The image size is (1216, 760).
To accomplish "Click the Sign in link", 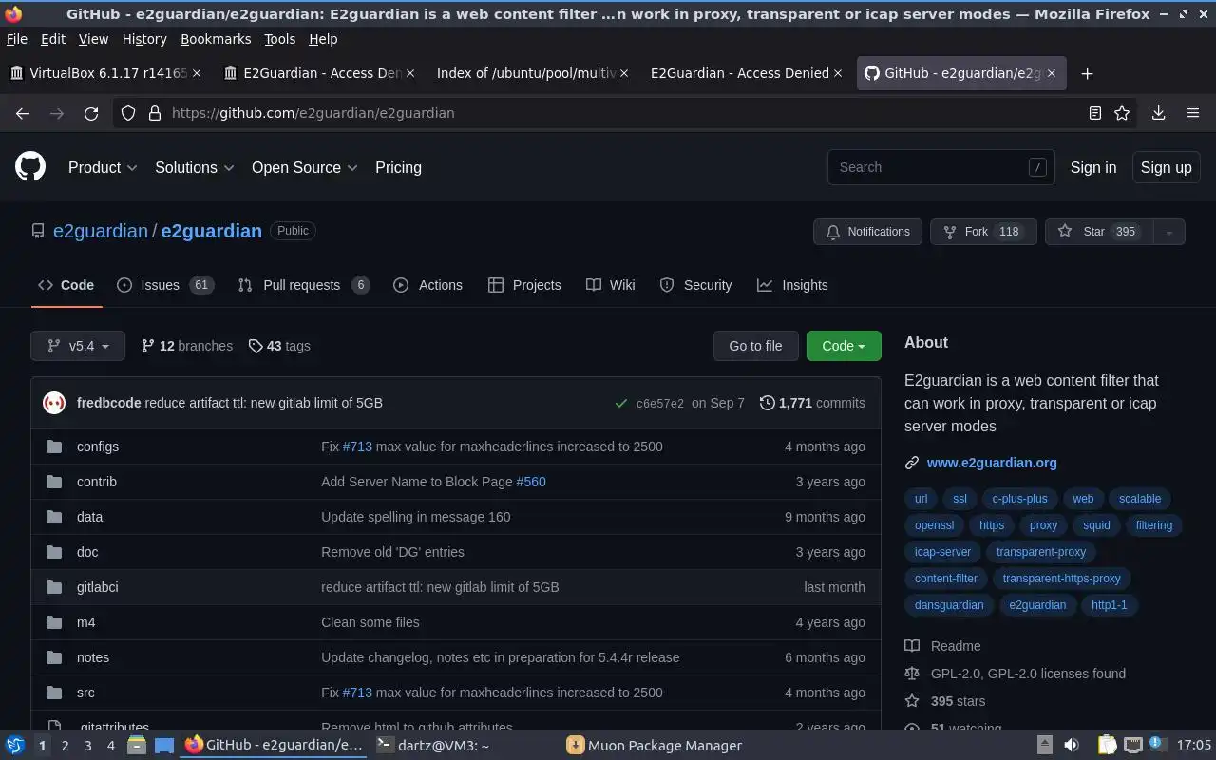I will tap(1093, 167).
